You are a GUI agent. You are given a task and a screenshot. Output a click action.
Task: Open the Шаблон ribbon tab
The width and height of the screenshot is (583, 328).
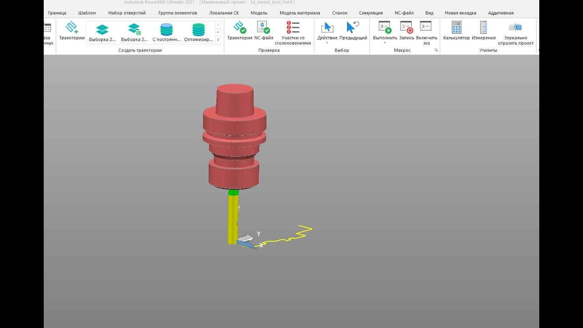tap(87, 13)
